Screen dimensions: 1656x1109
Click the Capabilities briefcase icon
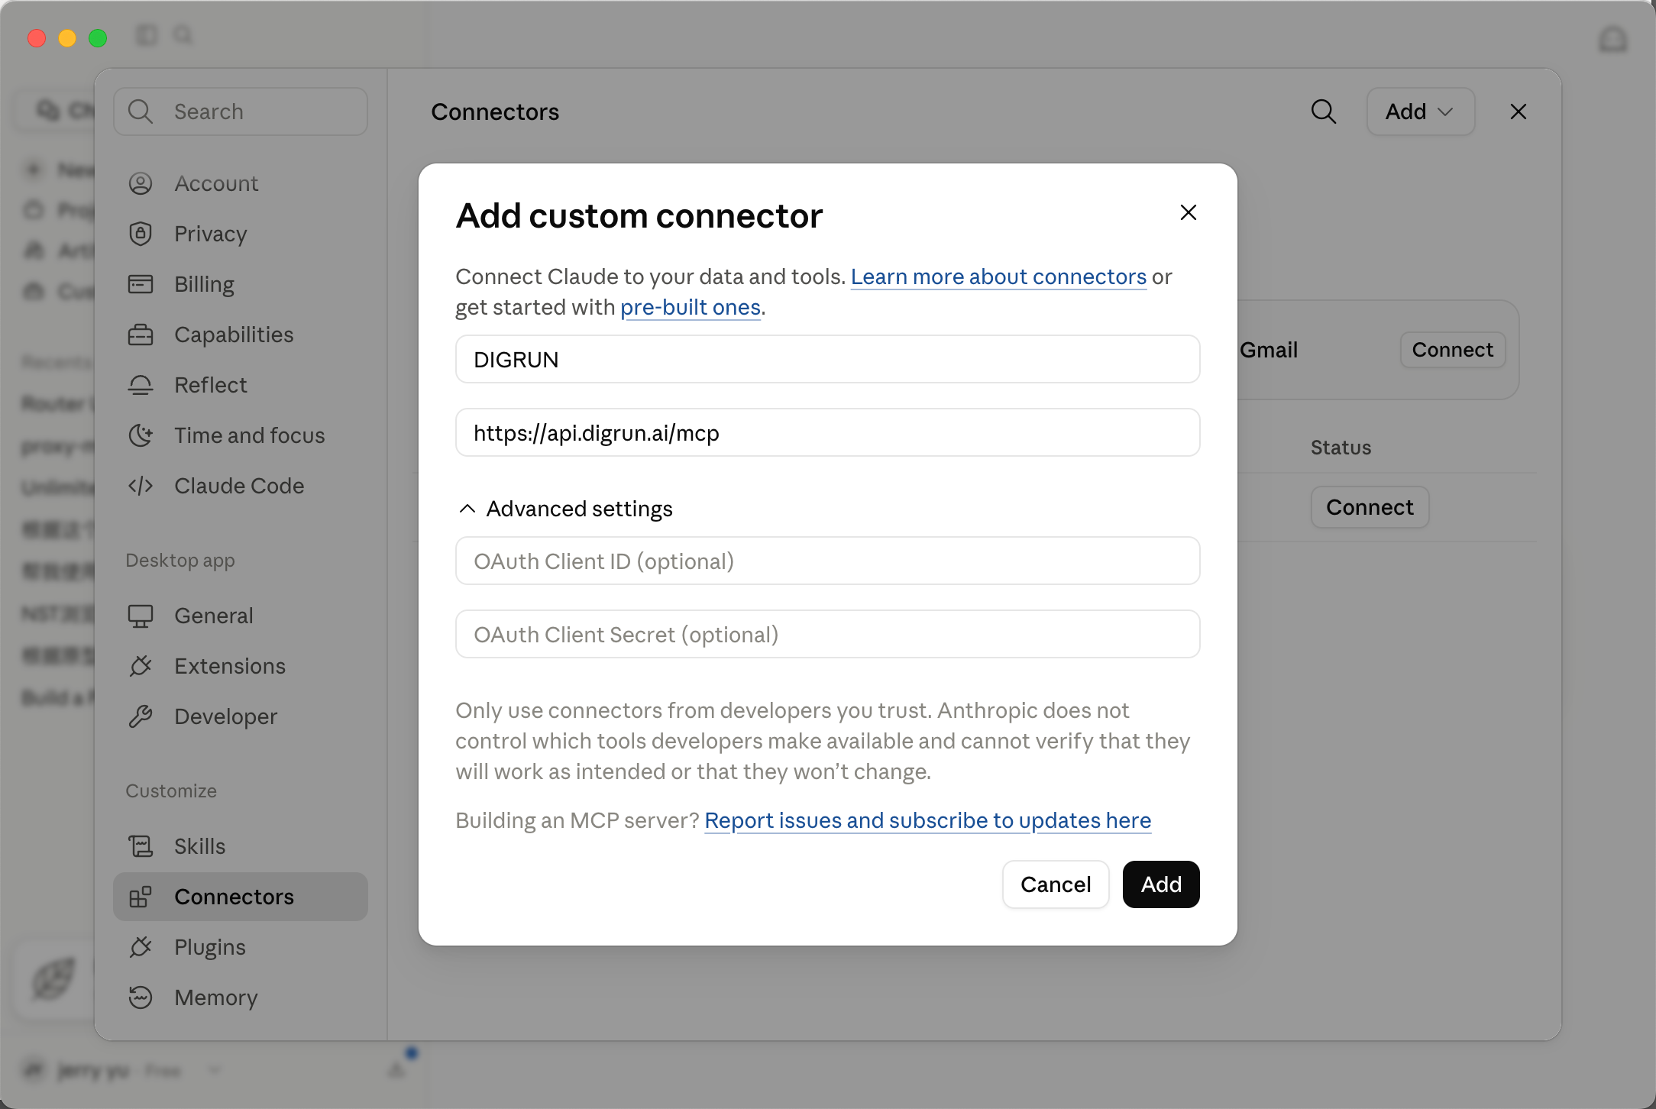[x=141, y=335]
